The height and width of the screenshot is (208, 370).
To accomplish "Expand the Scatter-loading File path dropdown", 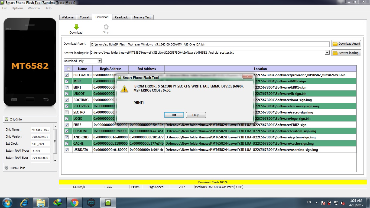I will (327, 53).
